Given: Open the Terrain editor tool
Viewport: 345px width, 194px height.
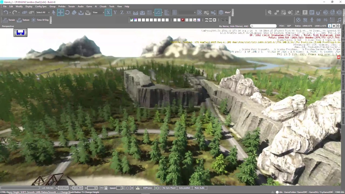Looking at the screenshot, I should (x=9, y=20).
